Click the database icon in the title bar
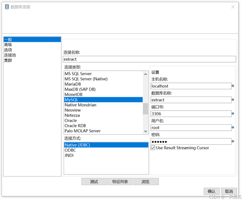 [7, 7]
